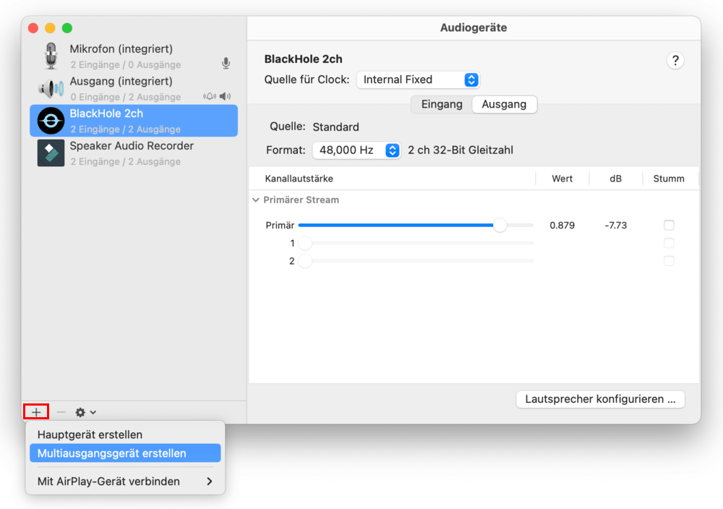Open the 48,000 Hz format dropdown
Image resolution: width=723 pixels, height=509 pixels.
[356, 150]
